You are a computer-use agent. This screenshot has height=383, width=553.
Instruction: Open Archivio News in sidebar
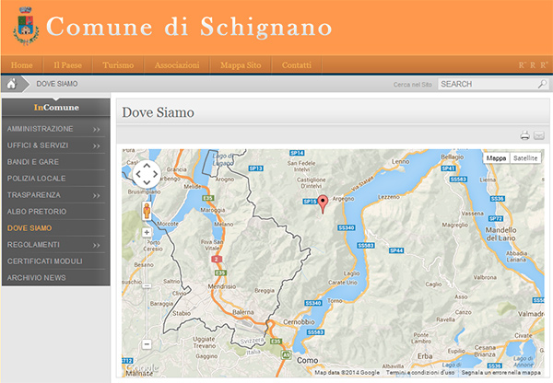click(x=37, y=277)
